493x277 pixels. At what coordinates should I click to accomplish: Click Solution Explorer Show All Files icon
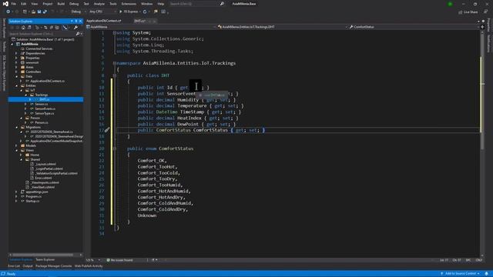[x=57, y=28]
